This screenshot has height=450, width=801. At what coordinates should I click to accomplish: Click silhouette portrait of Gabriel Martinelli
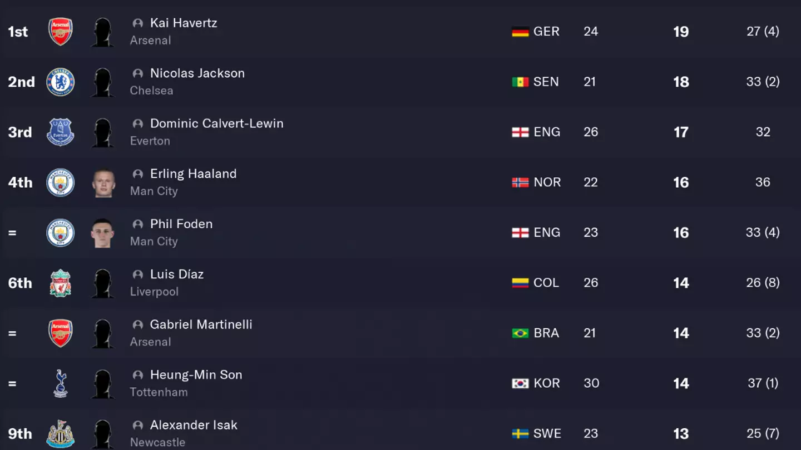(103, 333)
